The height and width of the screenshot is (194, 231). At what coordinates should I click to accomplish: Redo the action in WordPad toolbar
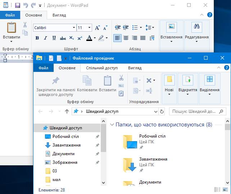point(33,5)
